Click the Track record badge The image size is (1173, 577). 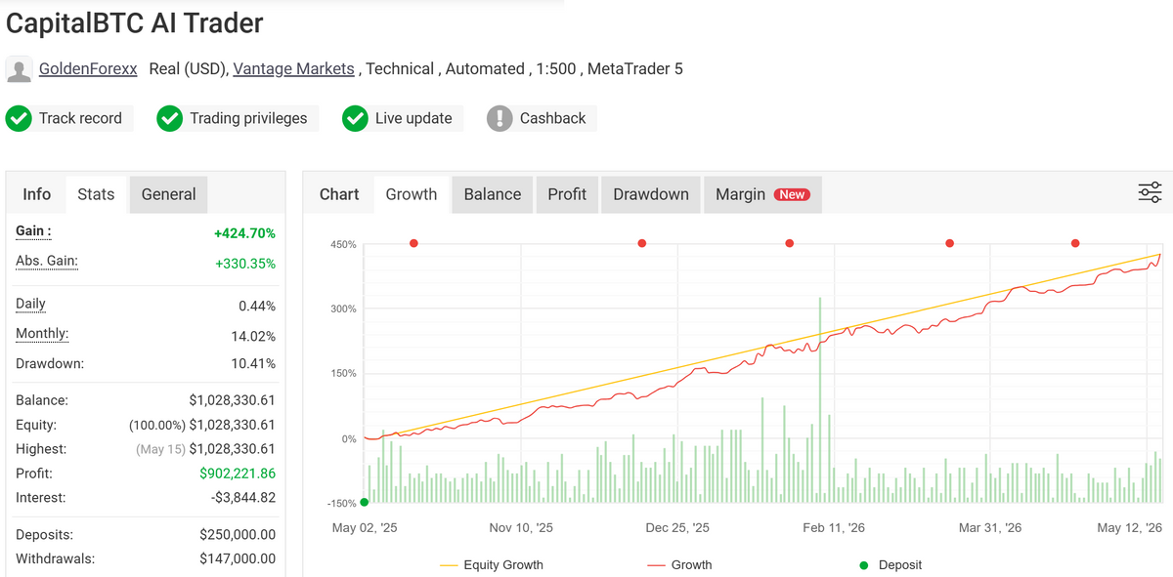click(68, 118)
